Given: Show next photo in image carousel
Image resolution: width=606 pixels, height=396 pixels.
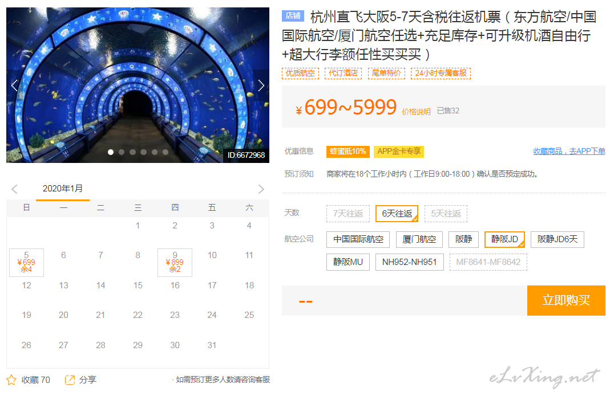Looking at the screenshot, I should [261, 85].
